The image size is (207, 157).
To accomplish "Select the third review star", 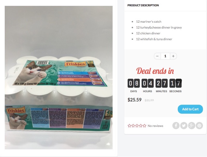I will point(137,126).
